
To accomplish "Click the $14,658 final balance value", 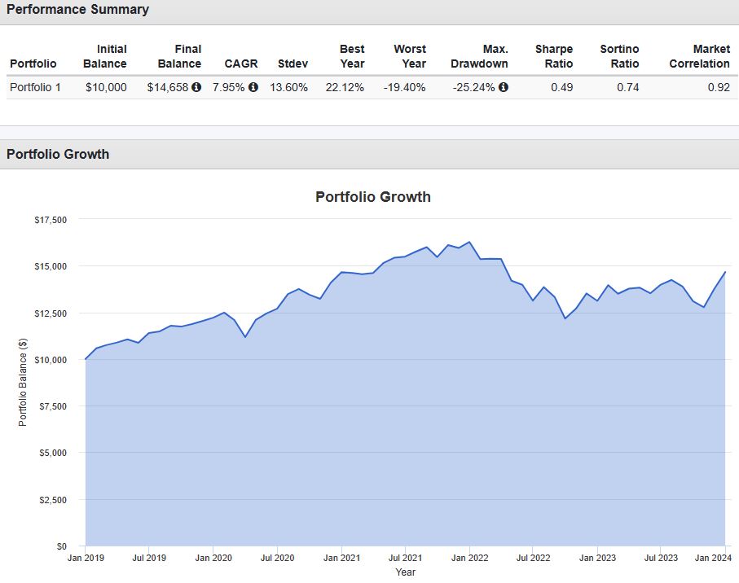I will point(168,87).
